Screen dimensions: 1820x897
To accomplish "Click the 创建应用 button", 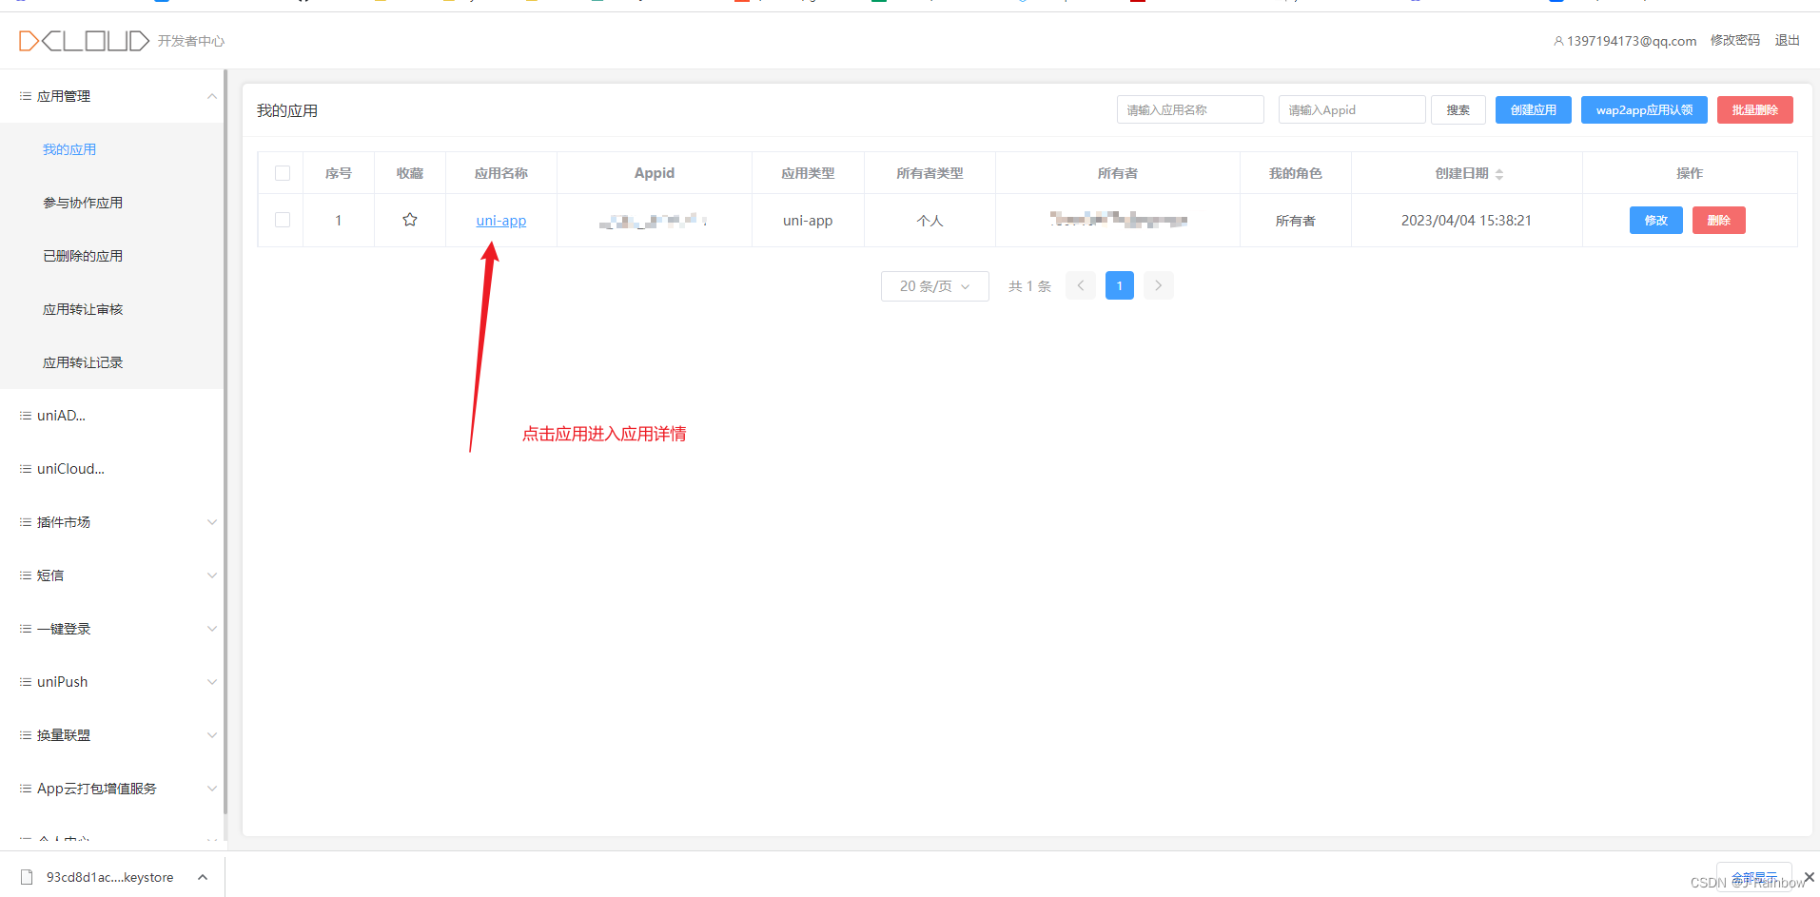I will [1534, 109].
